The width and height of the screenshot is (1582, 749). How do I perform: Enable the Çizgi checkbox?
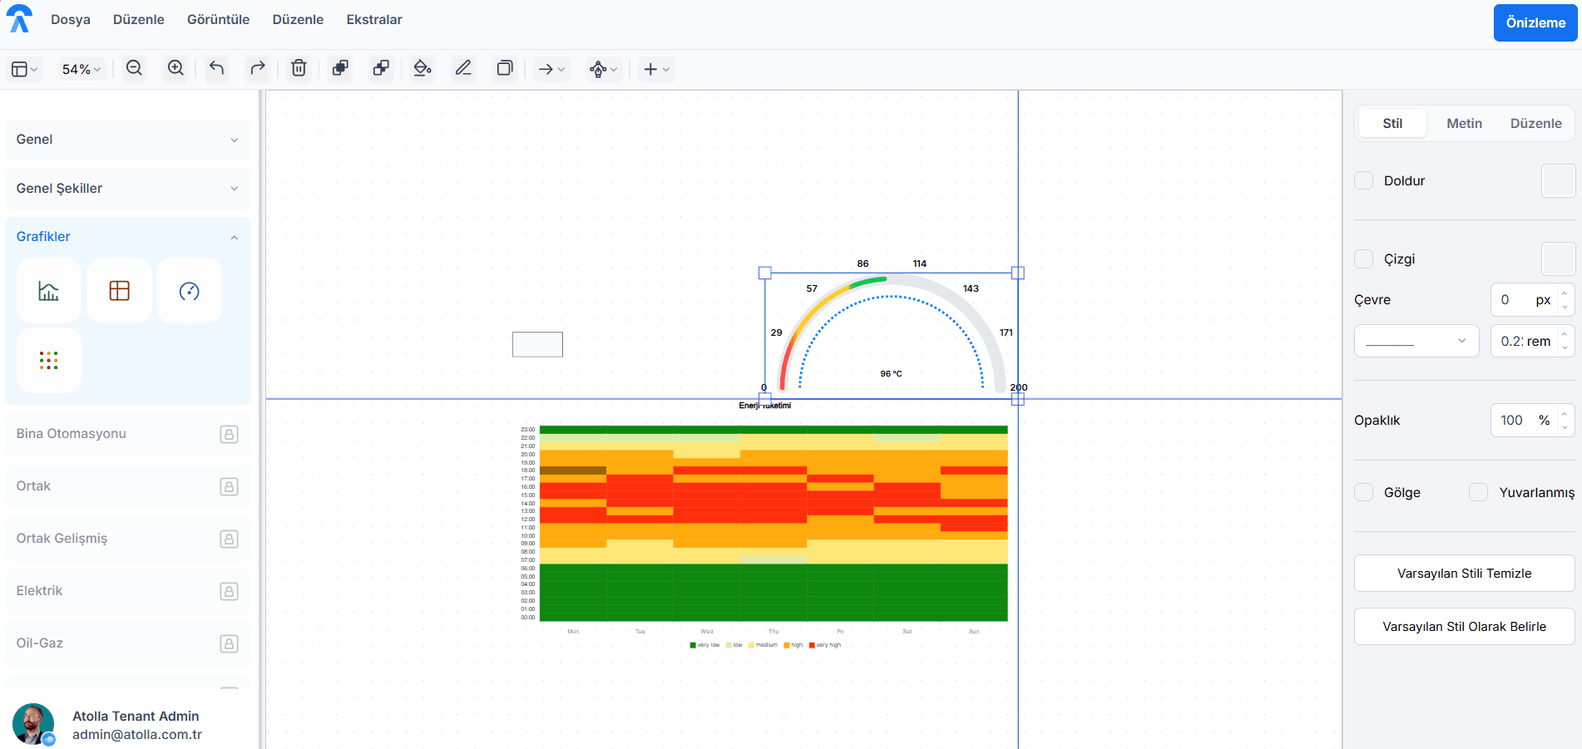1364,259
